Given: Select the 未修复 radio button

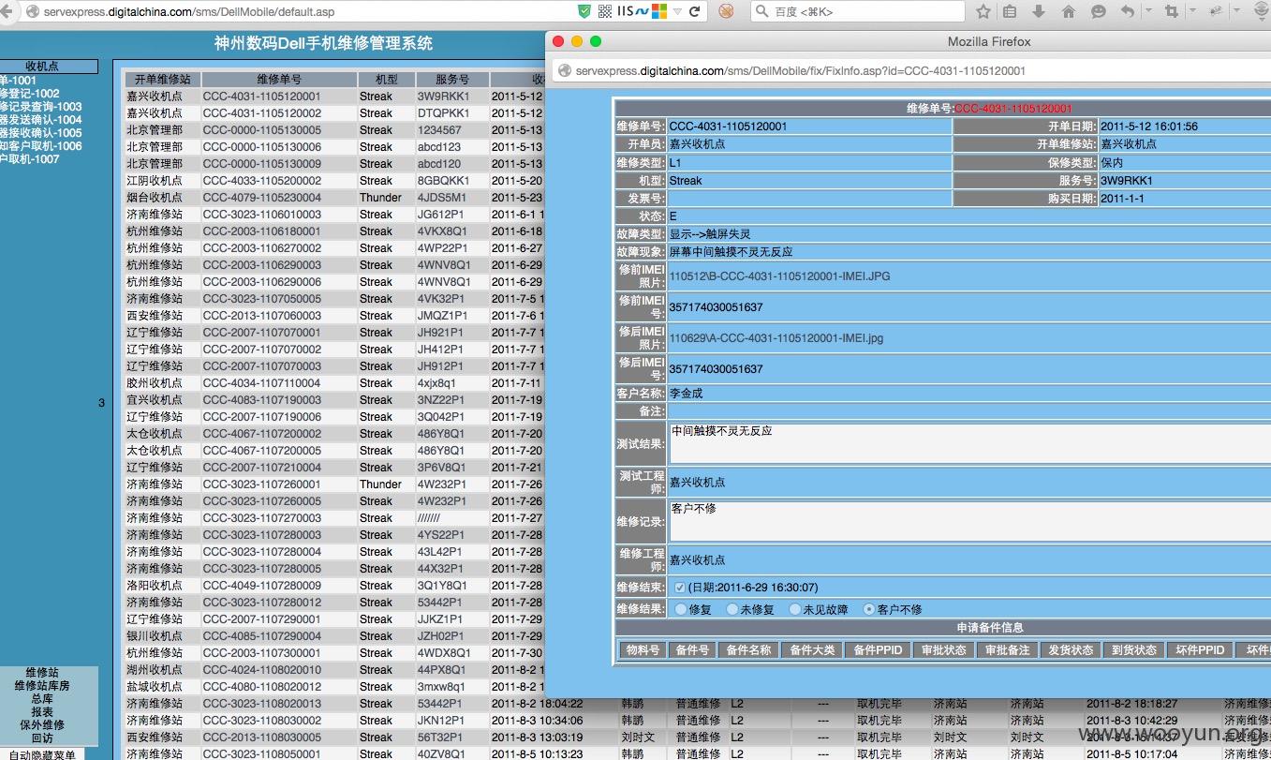Looking at the screenshot, I should point(733,609).
